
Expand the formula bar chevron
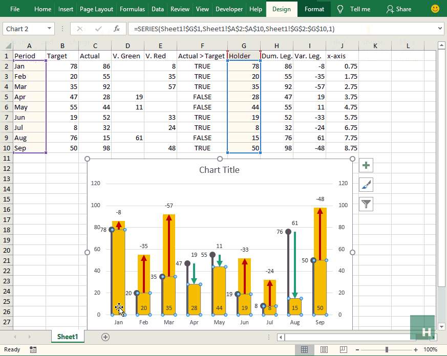coord(440,29)
